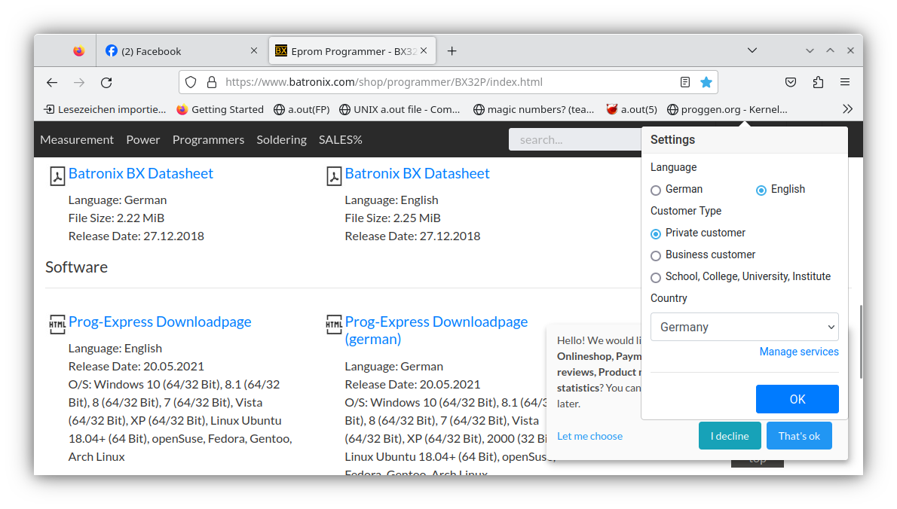The image size is (897, 509).
Task: Open the tab list dropdown arrow
Action: click(752, 50)
